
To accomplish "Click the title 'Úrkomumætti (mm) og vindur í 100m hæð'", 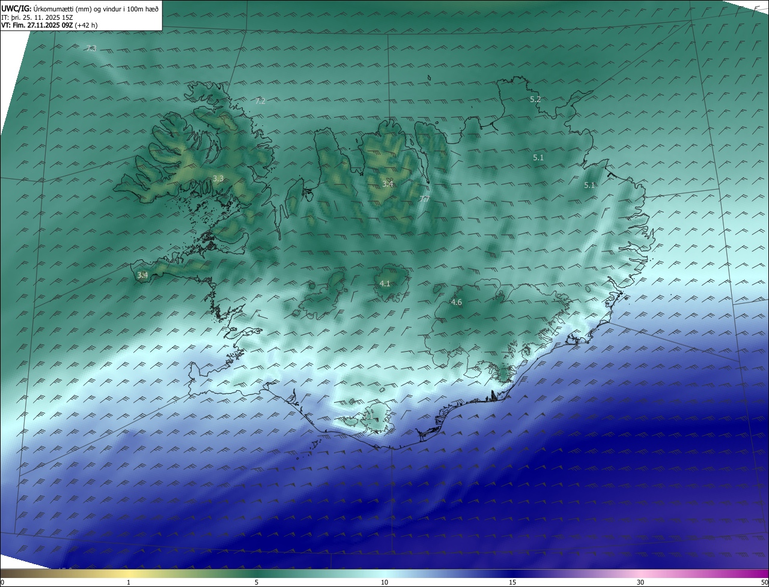I will pyautogui.click(x=96, y=8).
